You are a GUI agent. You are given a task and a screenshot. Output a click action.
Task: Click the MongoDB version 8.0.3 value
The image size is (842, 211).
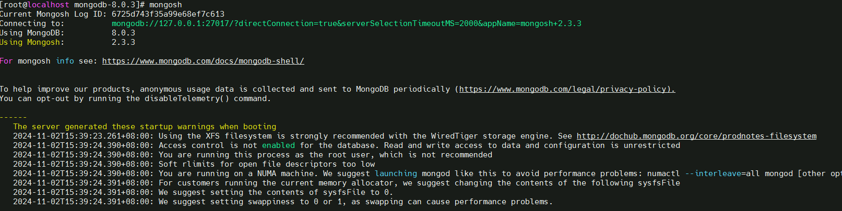click(x=123, y=33)
